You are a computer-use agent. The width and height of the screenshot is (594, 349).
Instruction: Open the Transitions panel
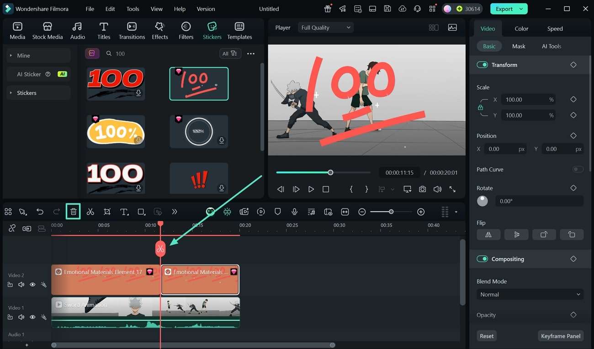click(x=132, y=31)
